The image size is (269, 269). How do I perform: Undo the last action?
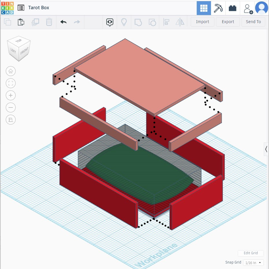tap(64, 22)
